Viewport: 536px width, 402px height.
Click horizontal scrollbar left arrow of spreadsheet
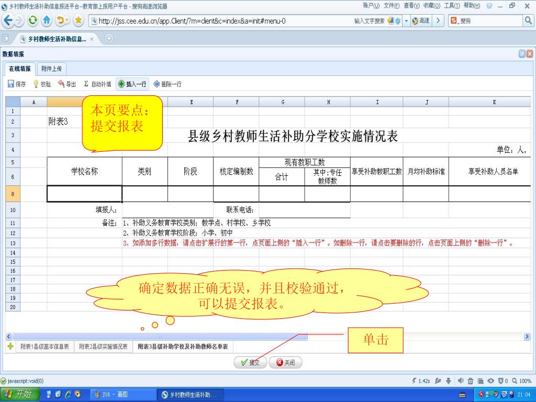(x=9, y=337)
